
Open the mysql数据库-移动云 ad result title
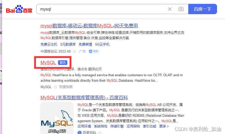[x=89, y=26]
